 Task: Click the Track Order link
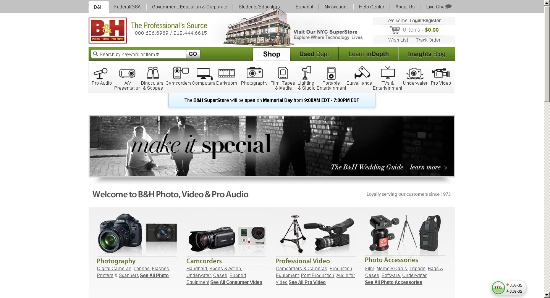pos(428,40)
